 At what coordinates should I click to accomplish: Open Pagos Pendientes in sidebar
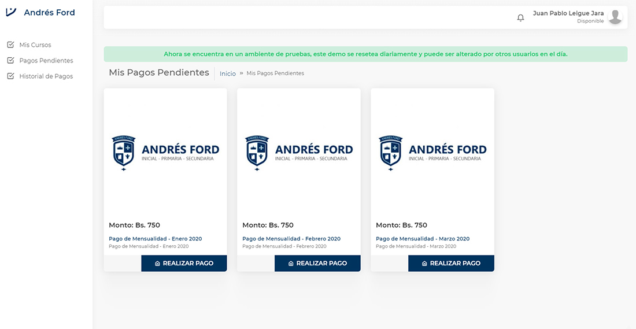pyautogui.click(x=46, y=61)
